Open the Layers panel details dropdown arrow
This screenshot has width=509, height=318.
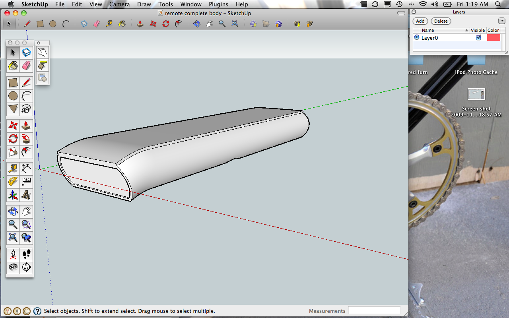coord(501,21)
